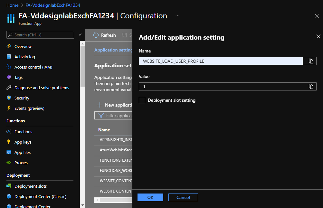Select the FUNCTIONS_EXTEN setting row
This screenshot has width=323, height=208.
[113, 160]
